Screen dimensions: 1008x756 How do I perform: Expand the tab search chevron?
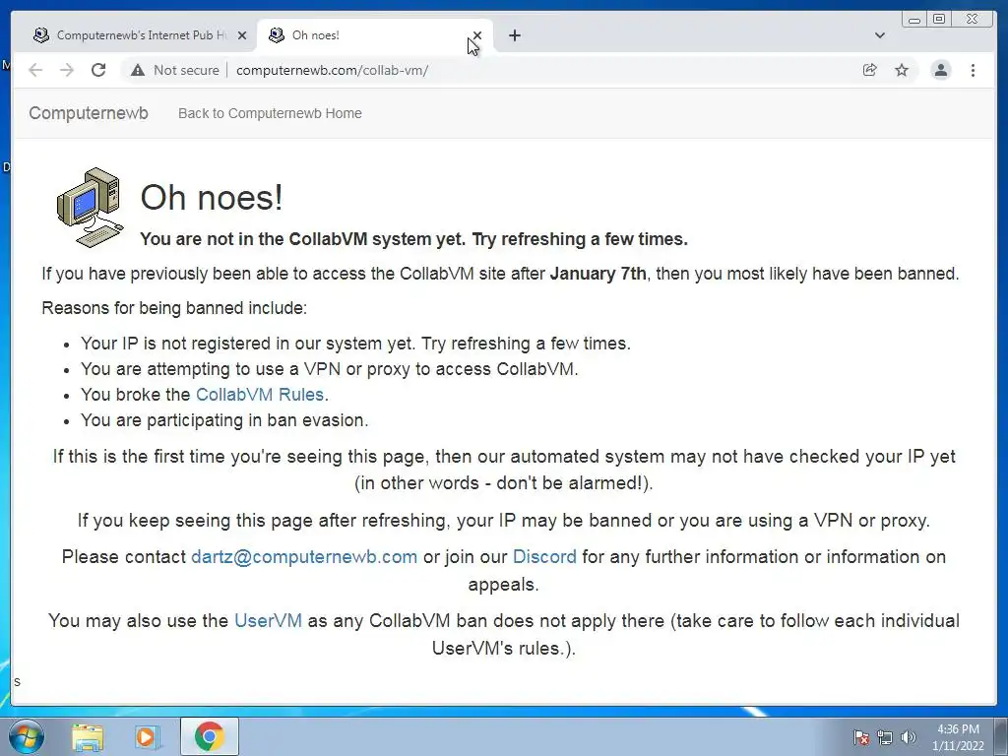880,35
